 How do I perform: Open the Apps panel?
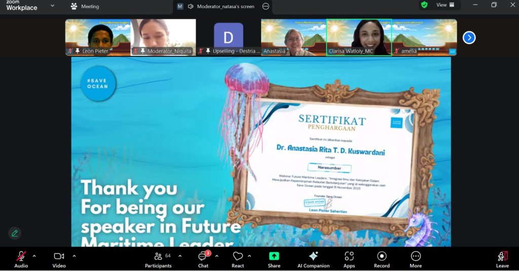tap(349, 259)
